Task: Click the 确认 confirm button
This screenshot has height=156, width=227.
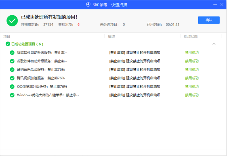Action: 209,20
